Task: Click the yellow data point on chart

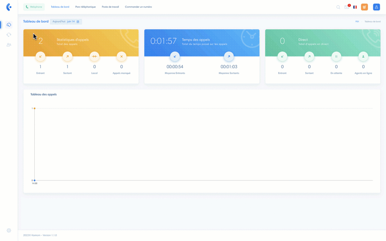Action: (x=34, y=108)
